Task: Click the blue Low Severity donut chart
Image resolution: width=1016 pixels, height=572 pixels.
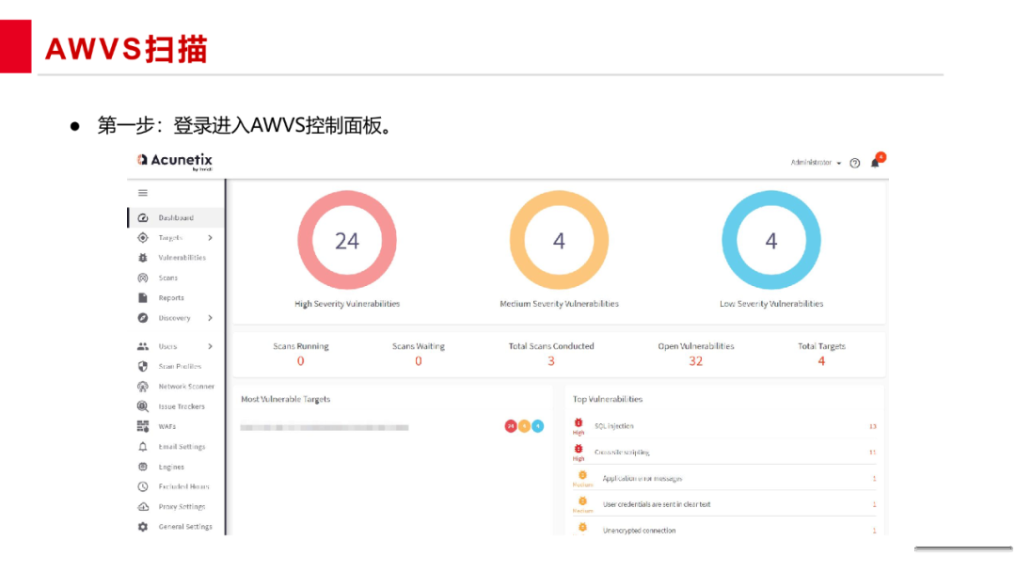Action: [771, 240]
